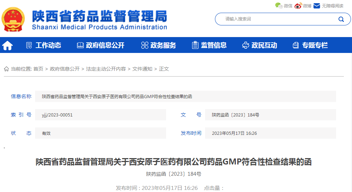Click the 状态 label
The image size is (352, 192).
click(x=21, y=133)
